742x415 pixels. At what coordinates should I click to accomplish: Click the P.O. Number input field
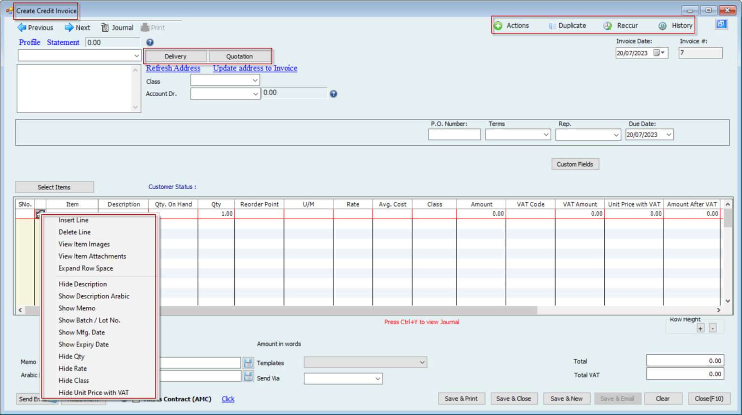(x=454, y=135)
